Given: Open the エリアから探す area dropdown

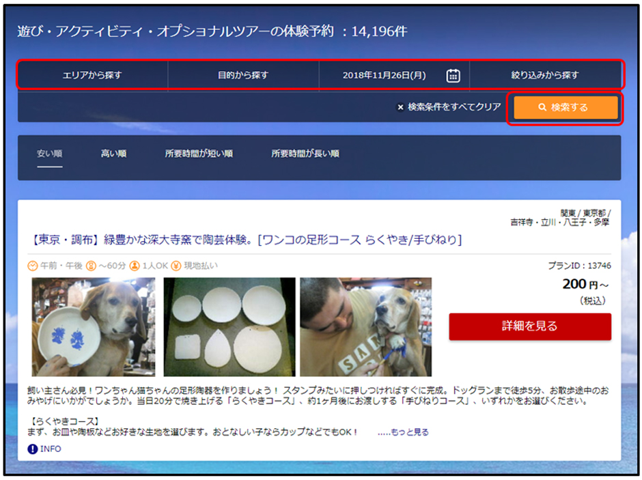Looking at the screenshot, I should click(92, 76).
